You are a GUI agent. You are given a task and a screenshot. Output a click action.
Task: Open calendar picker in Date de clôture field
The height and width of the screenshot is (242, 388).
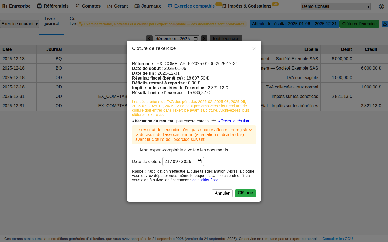tap(200, 161)
